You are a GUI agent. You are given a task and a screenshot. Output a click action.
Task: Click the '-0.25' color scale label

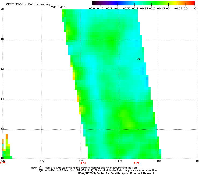pos(144,9)
